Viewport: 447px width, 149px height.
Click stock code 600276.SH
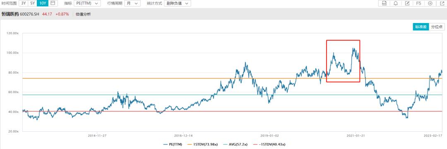pos(29,14)
